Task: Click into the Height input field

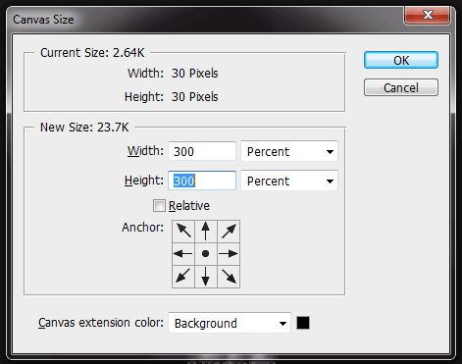Action: click(x=202, y=181)
